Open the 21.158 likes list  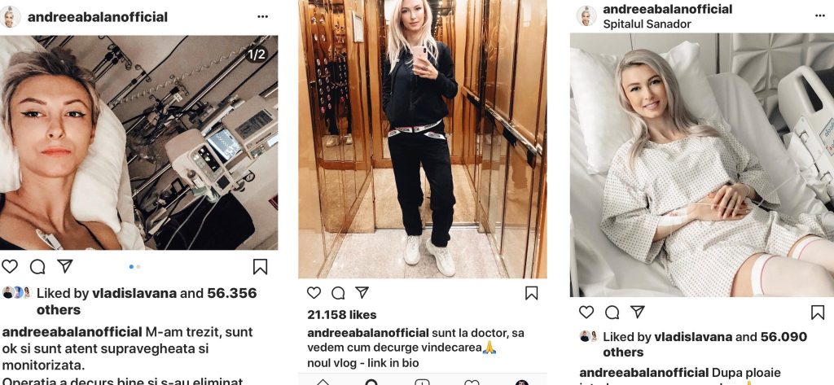(x=341, y=315)
